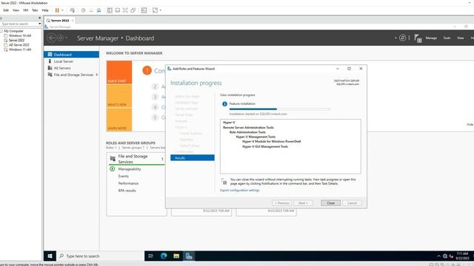This screenshot has height=266, width=474.
Task: Open the snapshot manager toolbar icon
Action: [x=99, y=10]
